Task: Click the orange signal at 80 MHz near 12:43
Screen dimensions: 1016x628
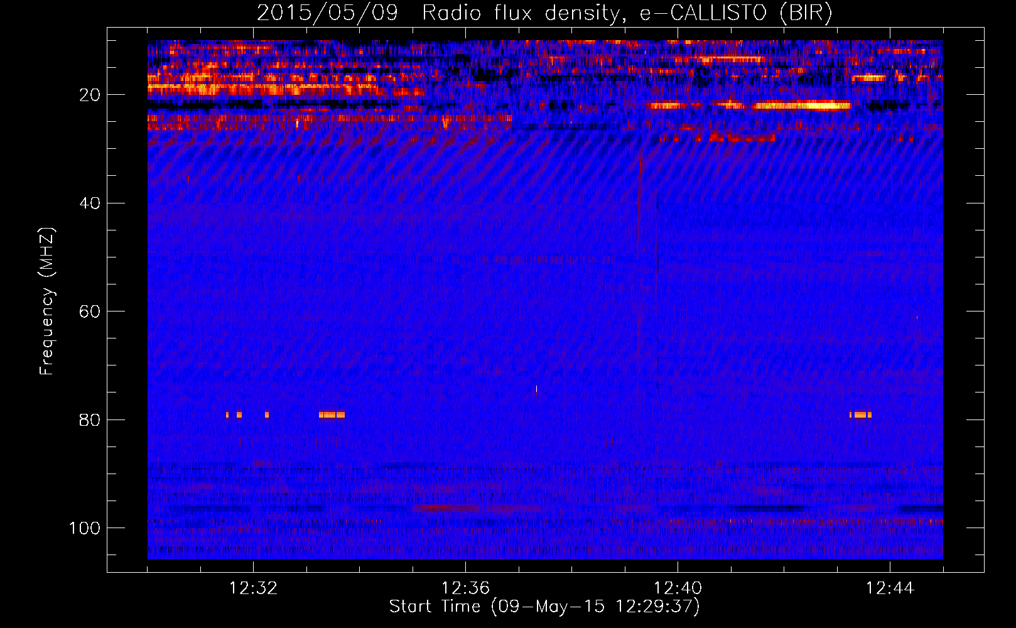Action: (x=860, y=414)
